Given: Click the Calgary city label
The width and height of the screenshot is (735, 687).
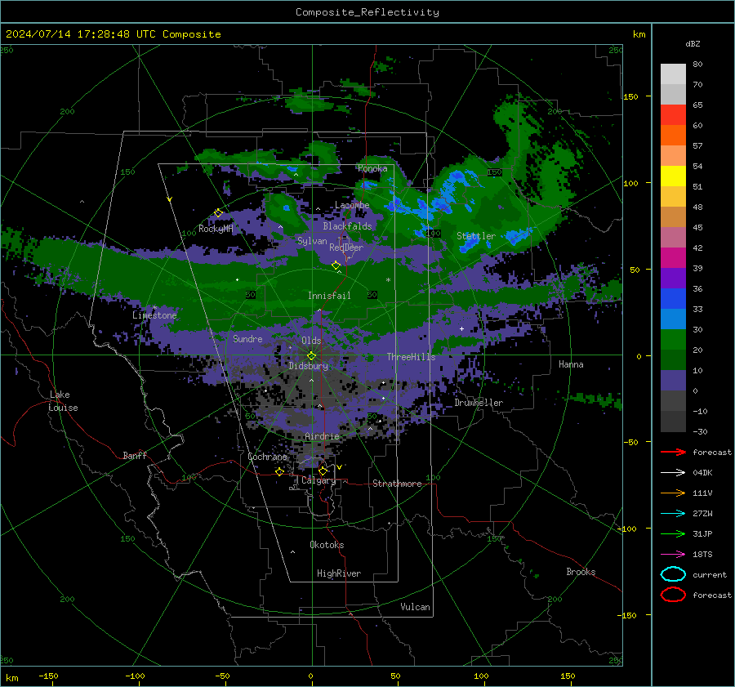Looking at the screenshot, I should (318, 480).
